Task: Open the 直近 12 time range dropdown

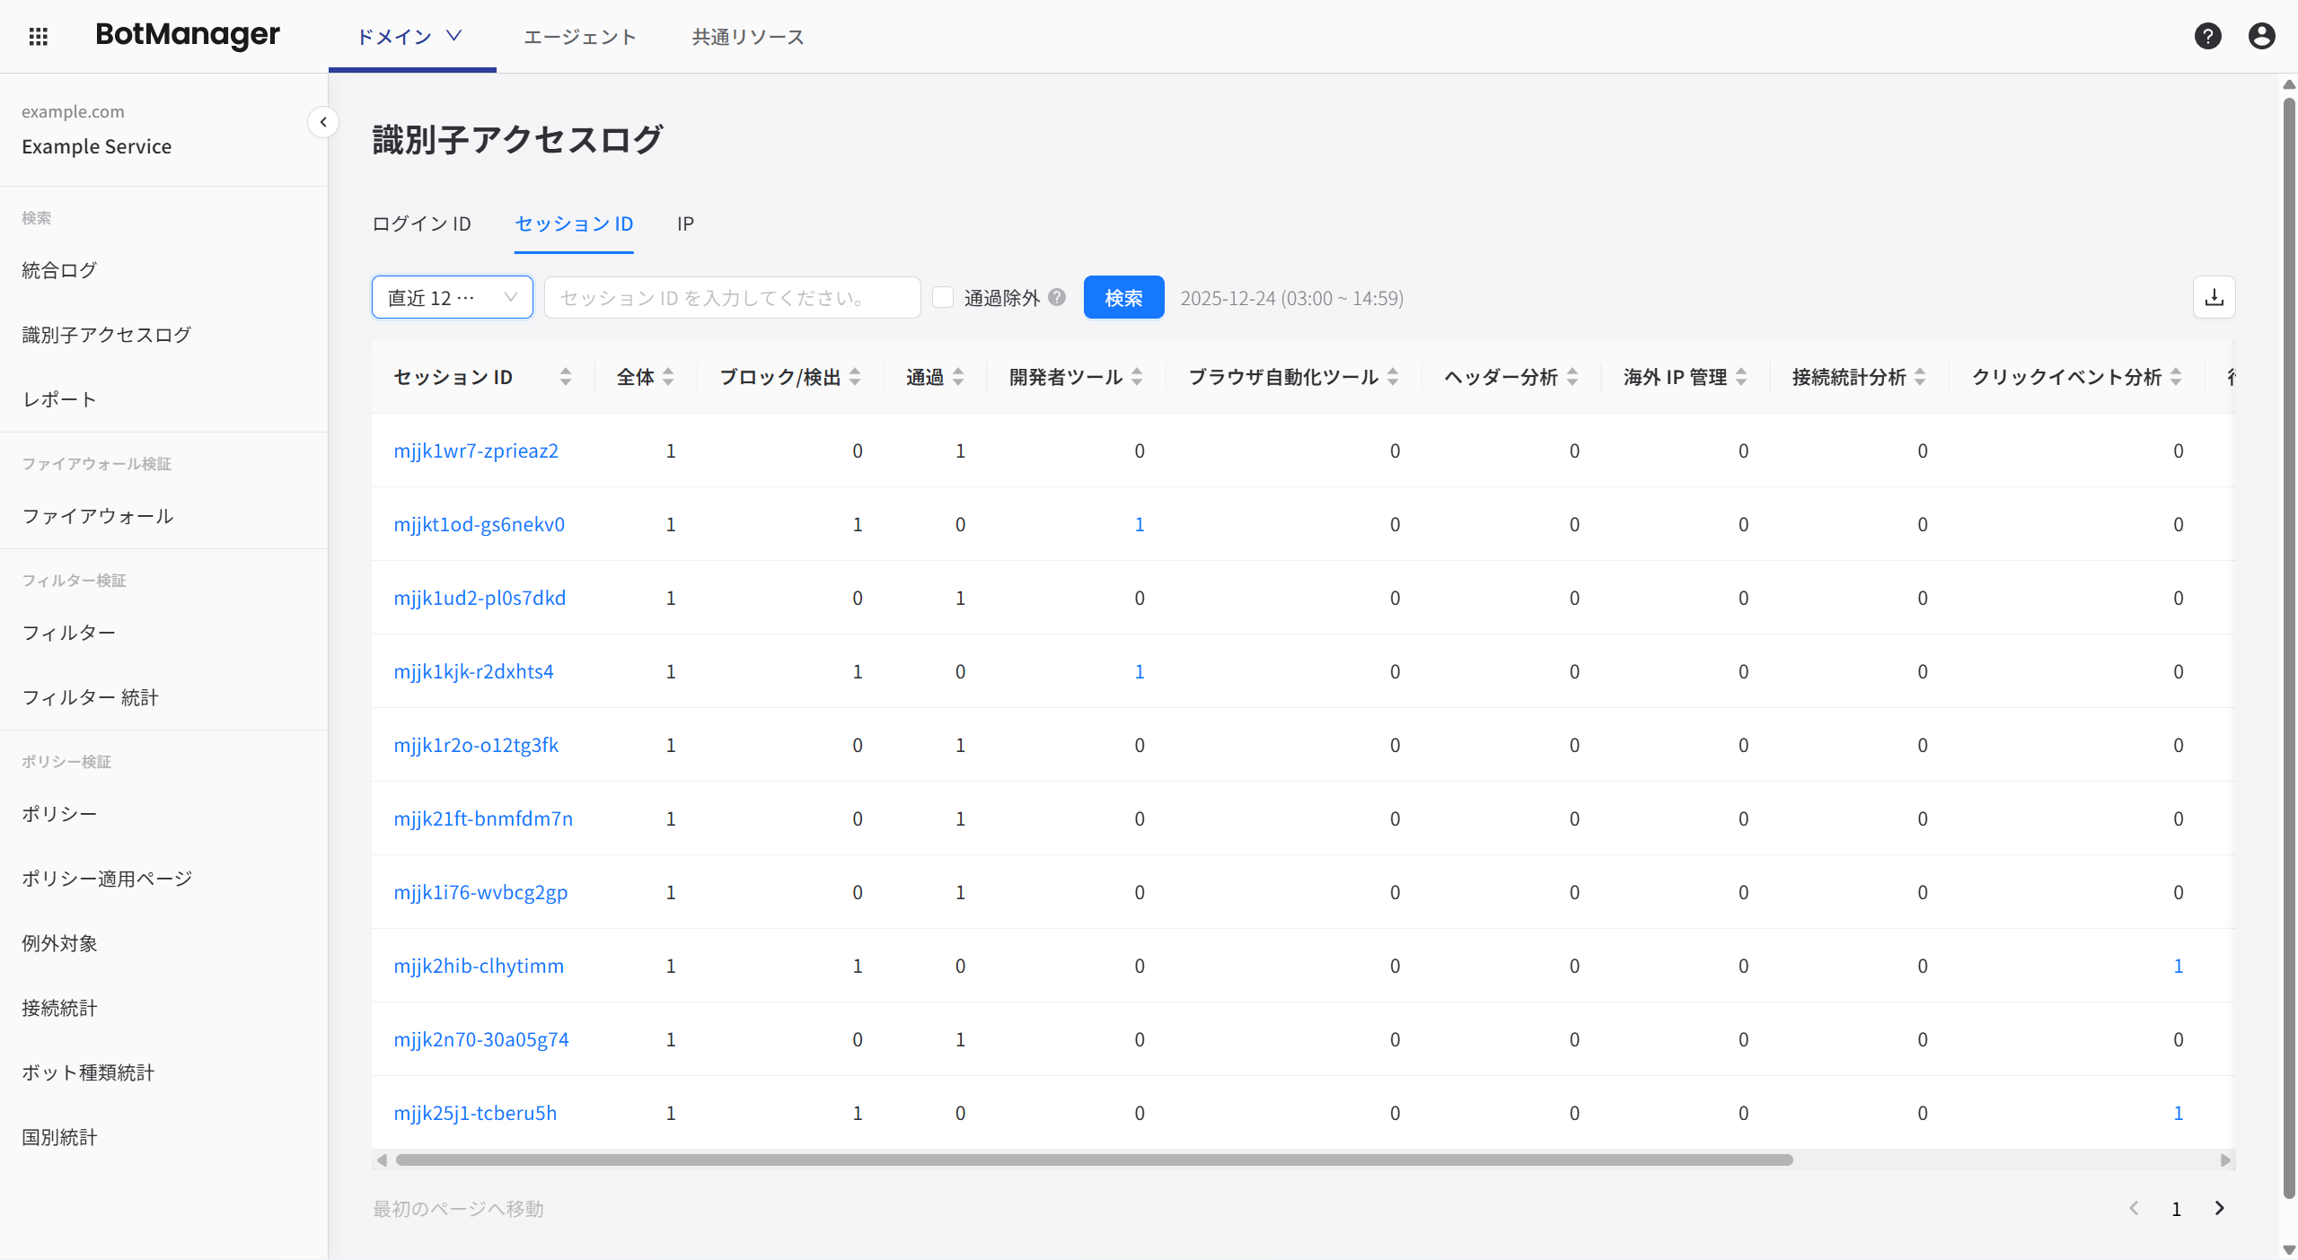Action: point(452,298)
